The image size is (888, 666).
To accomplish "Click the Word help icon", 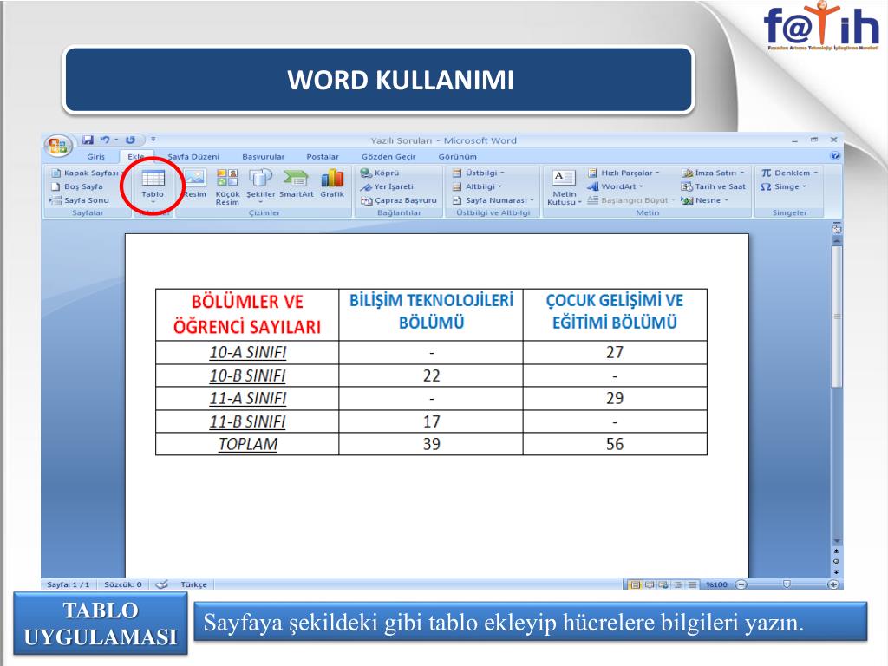I will pyautogui.click(x=835, y=156).
